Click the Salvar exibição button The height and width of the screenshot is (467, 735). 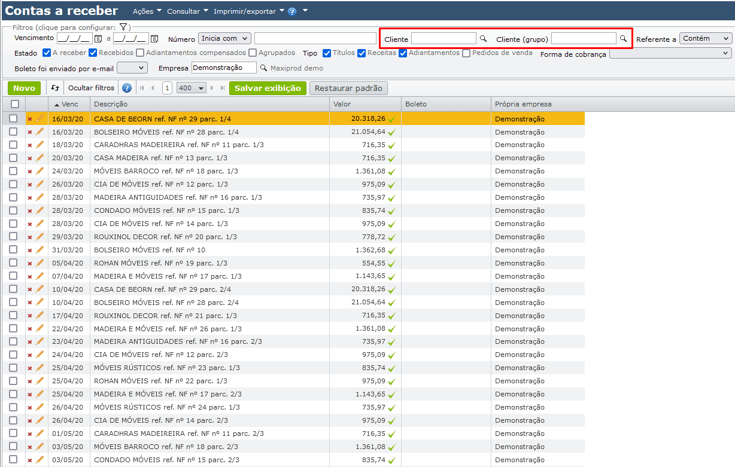tap(268, 88)
